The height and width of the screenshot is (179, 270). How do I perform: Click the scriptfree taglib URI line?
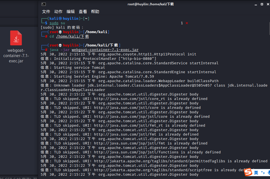tap(142, 170)
